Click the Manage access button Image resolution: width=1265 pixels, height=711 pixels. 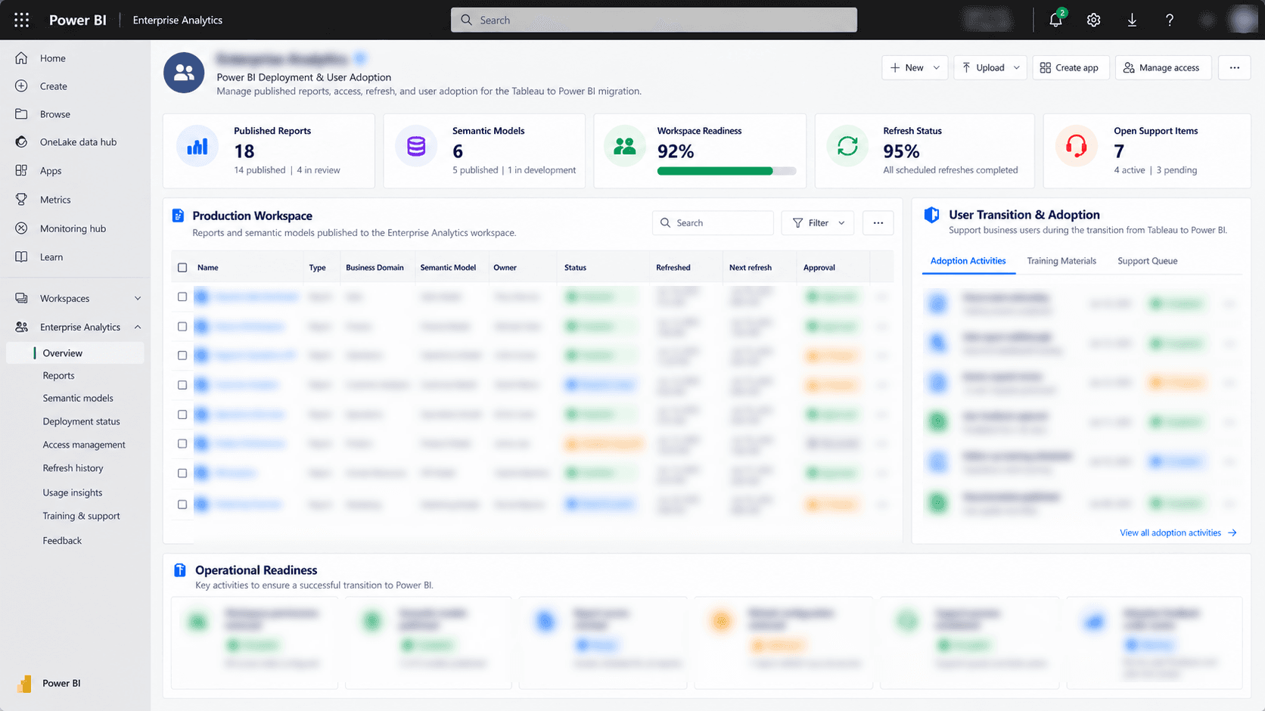1163,67
